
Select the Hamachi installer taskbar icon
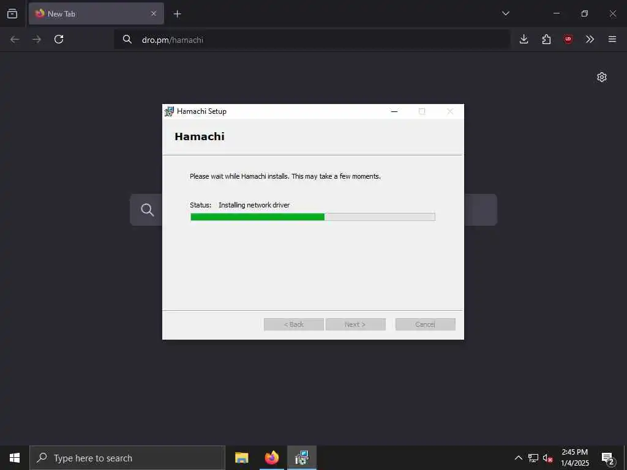point(302,458)
